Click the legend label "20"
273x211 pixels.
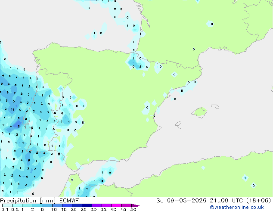tap(74, 209)
